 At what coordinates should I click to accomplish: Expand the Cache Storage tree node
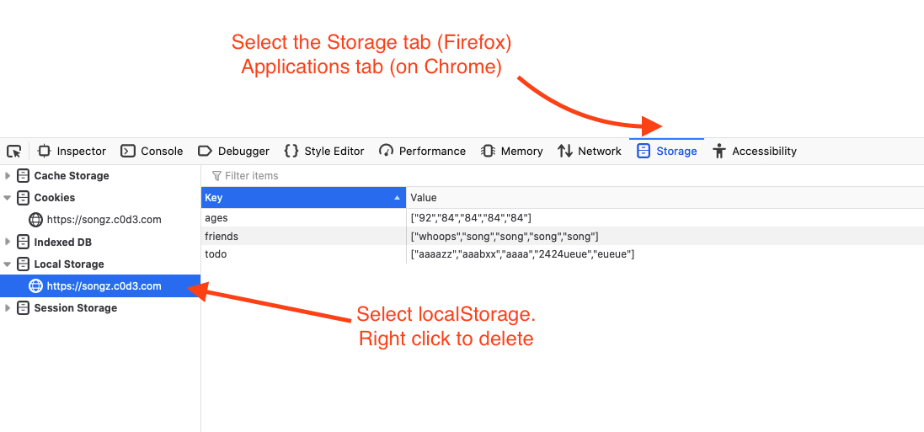[8, 176]
